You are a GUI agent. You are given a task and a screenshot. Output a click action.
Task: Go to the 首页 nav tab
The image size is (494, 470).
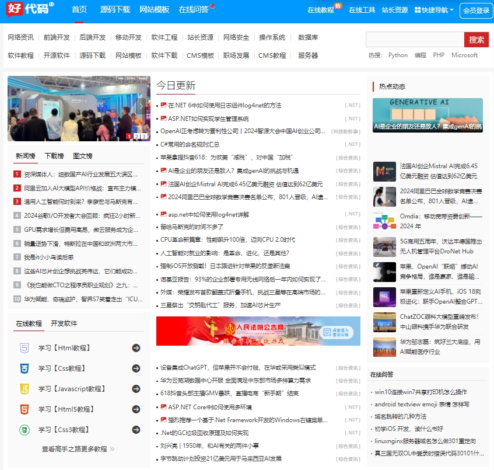79,9
